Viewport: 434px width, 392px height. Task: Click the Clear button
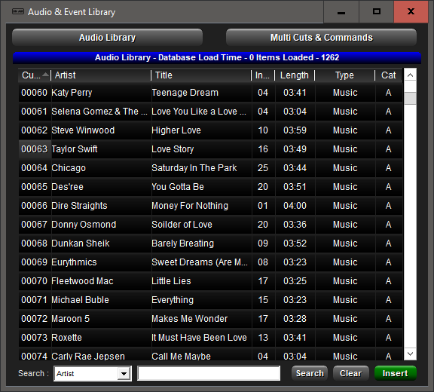(351, 373)
